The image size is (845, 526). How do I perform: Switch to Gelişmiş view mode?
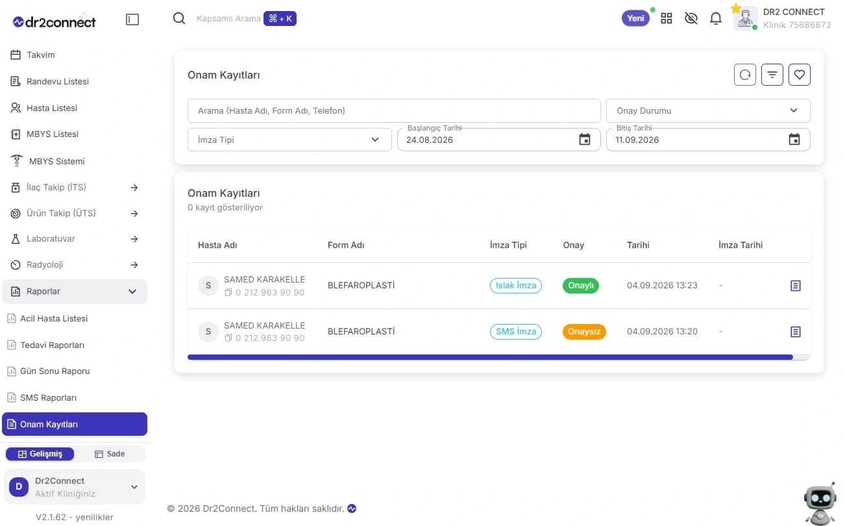[x=40, y=454]
